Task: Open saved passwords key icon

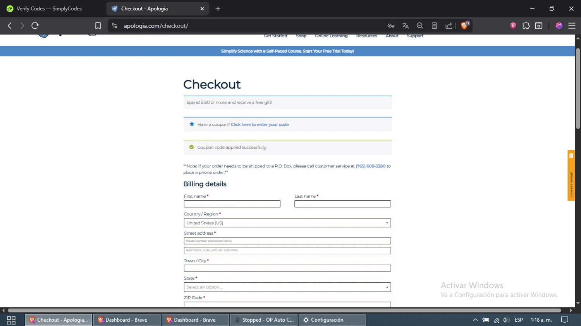Action: coord(391,26)
